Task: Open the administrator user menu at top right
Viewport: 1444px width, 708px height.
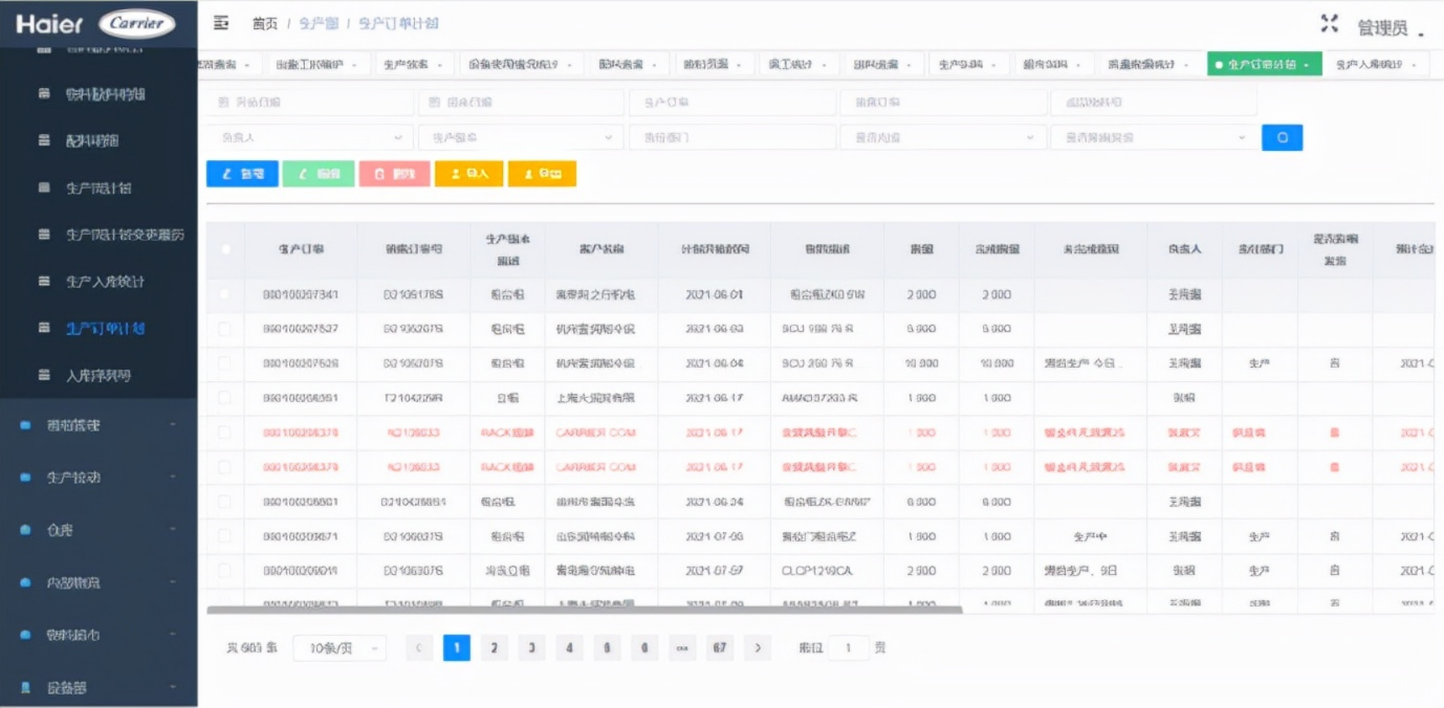Action: (1389, 28)
